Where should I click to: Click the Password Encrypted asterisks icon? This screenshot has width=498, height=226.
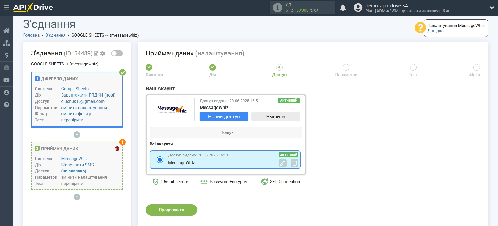coord(204,182)
